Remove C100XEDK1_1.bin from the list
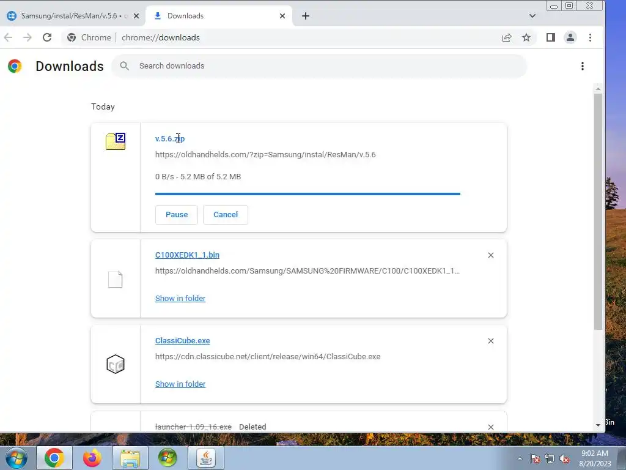Viewport: 626px width, 470px height. click(491, 255)
